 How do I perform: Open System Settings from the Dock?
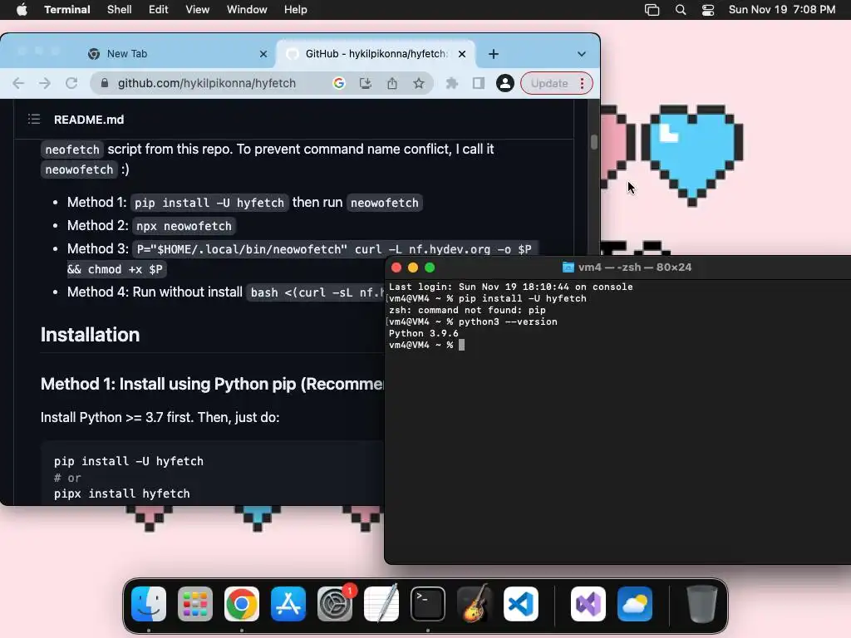click(335, 604)
